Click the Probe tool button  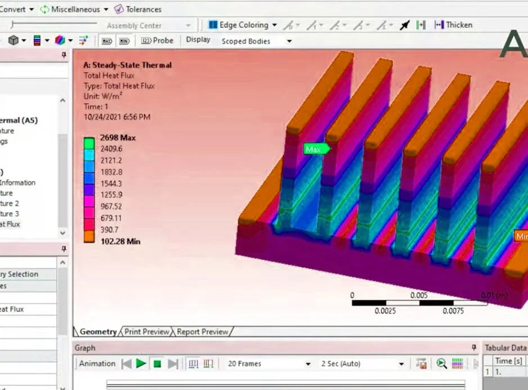pyautogui.click(x=157, y=41)
